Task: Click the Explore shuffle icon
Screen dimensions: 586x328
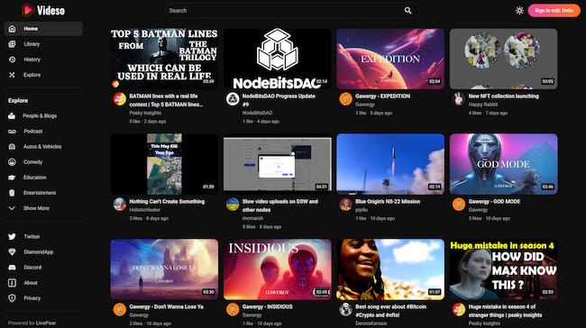Action: coord(12,75)
